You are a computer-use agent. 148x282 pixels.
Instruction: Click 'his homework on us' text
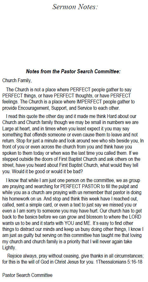coord(19,199)
